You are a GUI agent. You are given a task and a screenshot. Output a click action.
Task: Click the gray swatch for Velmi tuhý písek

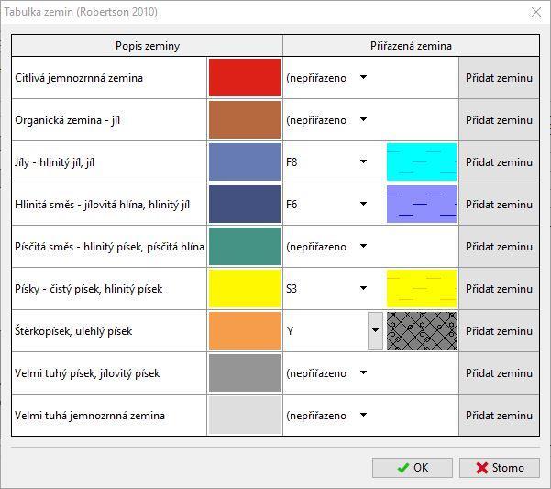click(245, 372)
